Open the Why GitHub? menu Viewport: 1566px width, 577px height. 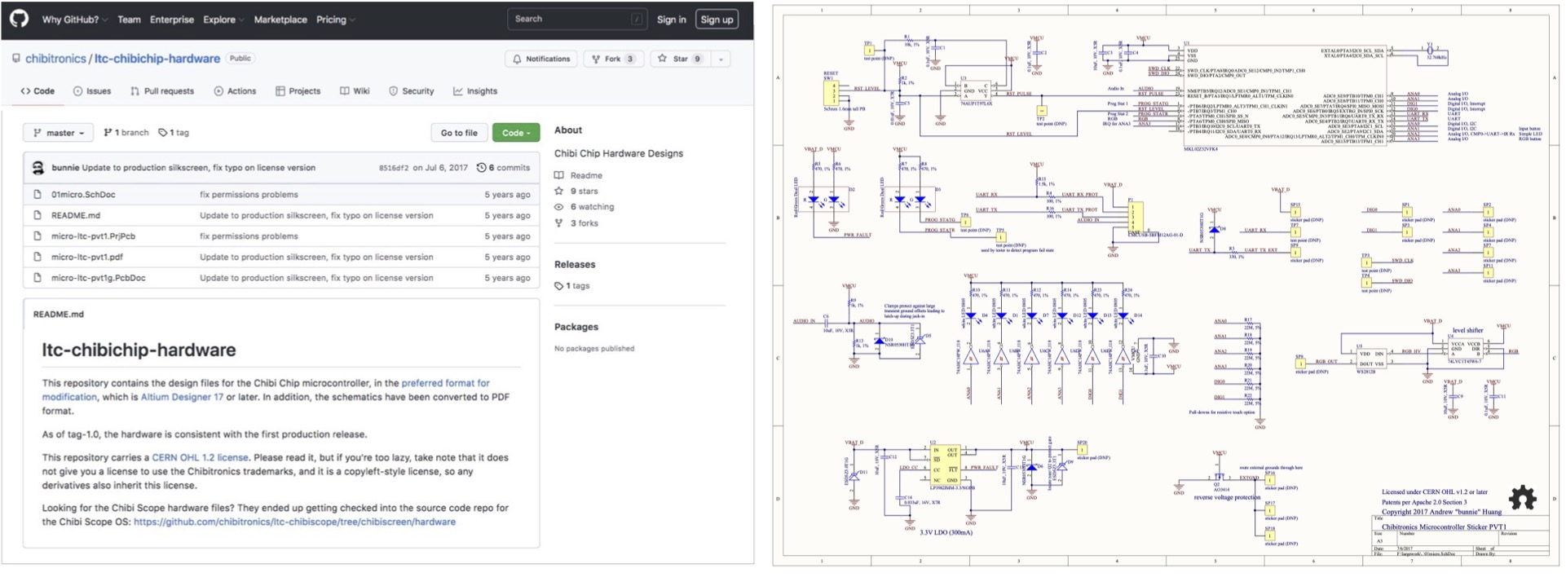tap(74, 20)
